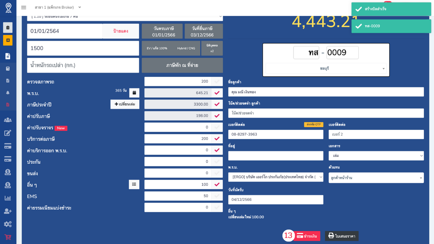Open the add-user sidebar icon
This screenshot has width=434, height=244.
click(x=8, y=211)
